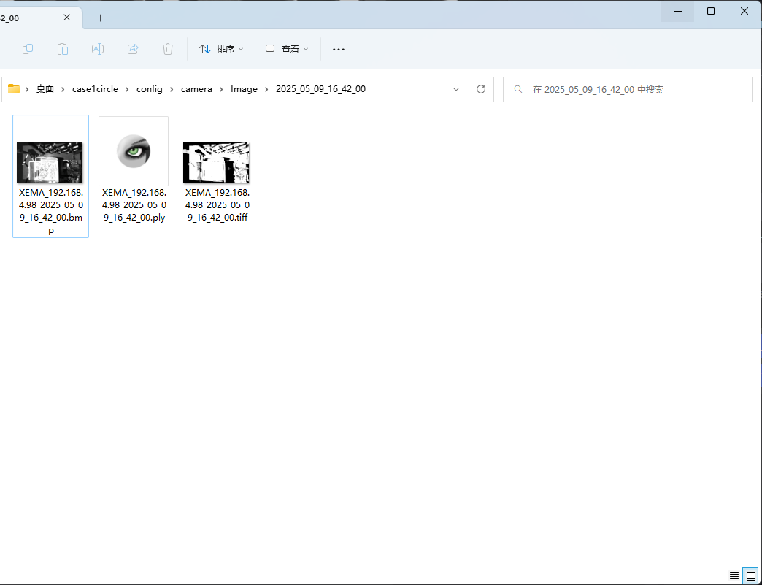The width and height of the screenshot is (762, 585).
Task: Refresh the current folder view
Action: pos(481,89)
